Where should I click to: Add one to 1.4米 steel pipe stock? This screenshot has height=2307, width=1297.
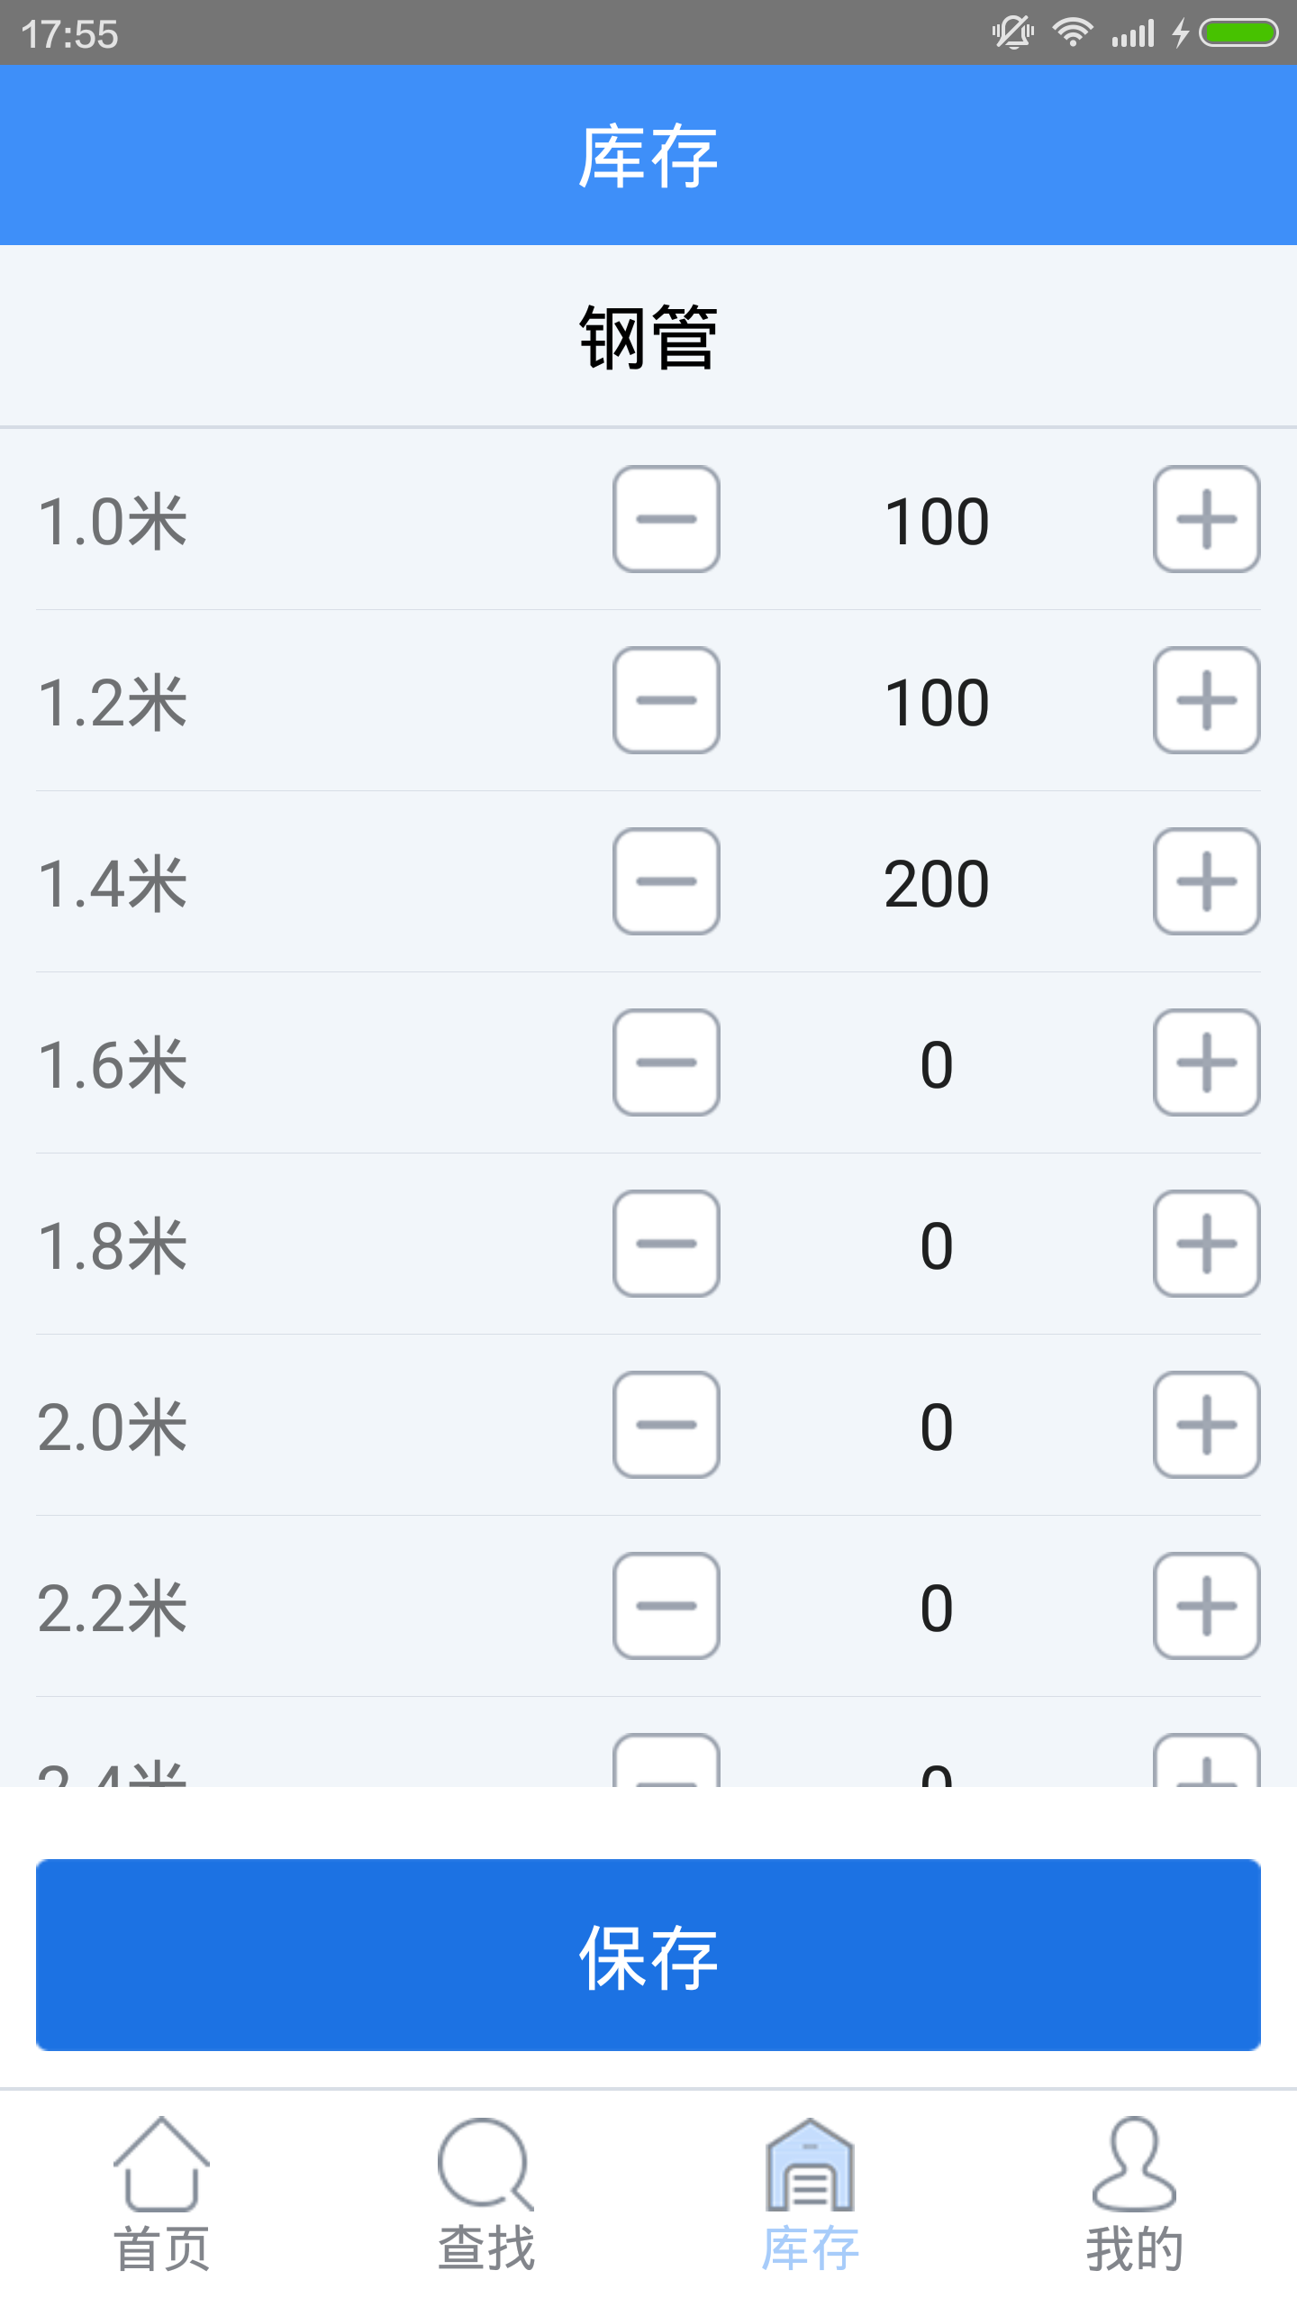[1206, 881]
